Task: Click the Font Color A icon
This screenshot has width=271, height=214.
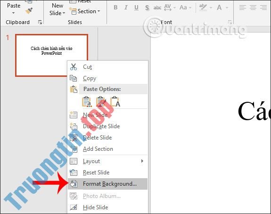Action: point(219,8)
